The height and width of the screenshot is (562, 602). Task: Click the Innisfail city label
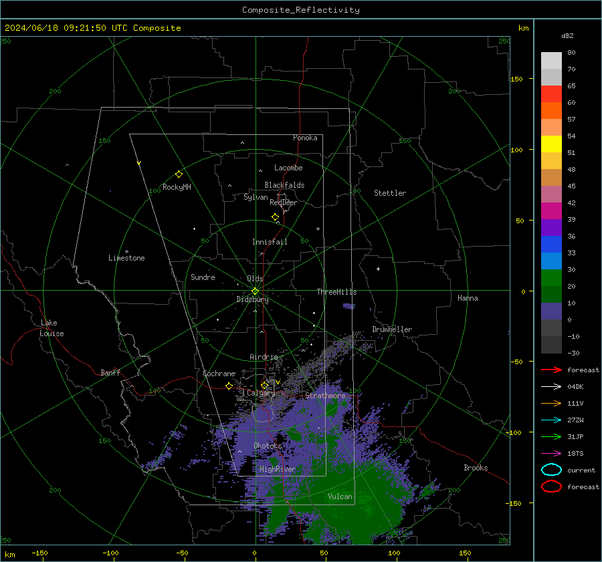coord(270,242)
